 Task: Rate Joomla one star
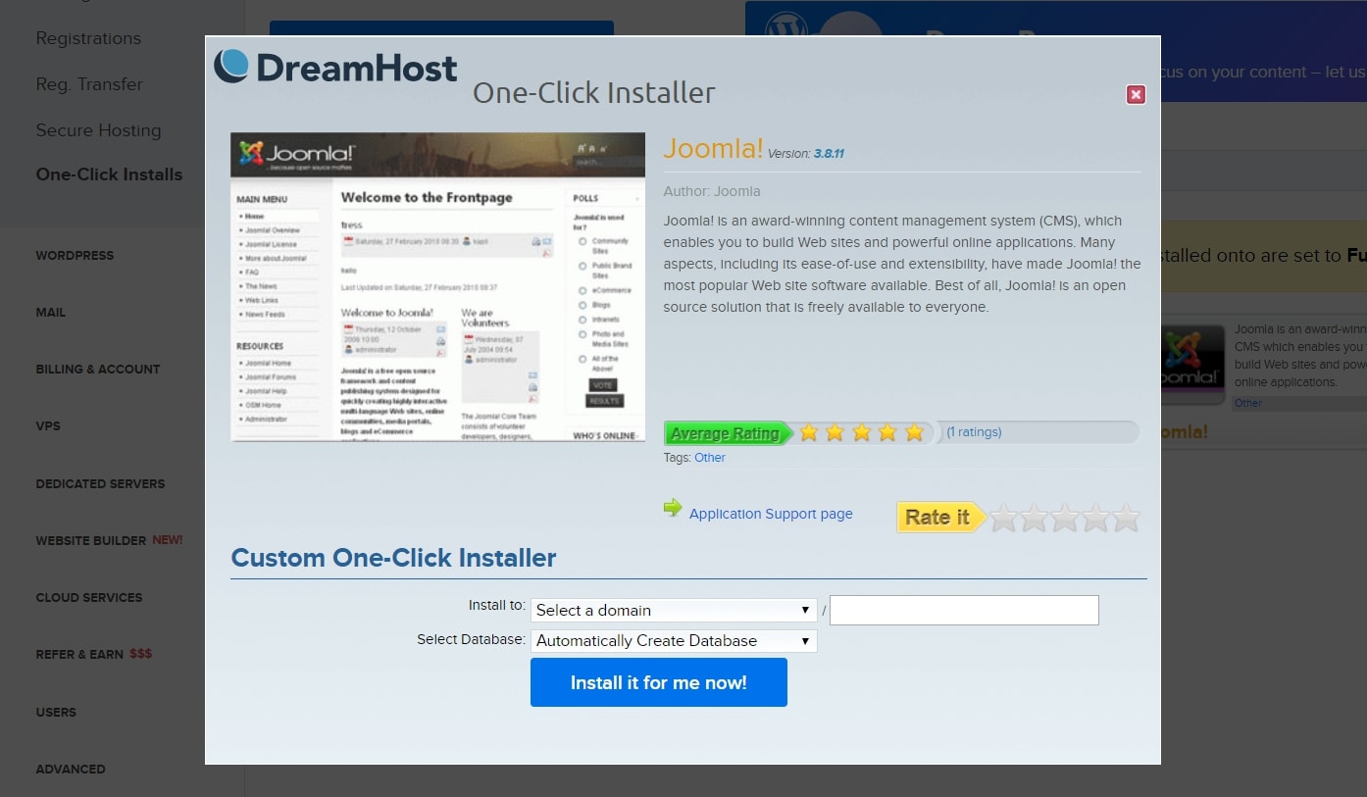tap(1002, 518)
